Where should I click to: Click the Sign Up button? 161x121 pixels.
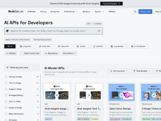click(157, 12)
